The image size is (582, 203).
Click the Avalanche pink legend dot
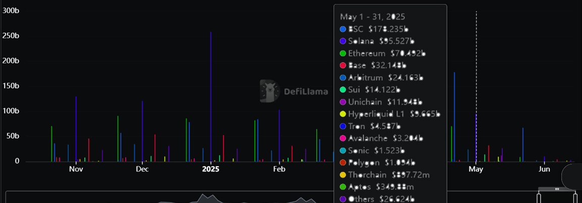pyautogui.click(x=343, y=139)
